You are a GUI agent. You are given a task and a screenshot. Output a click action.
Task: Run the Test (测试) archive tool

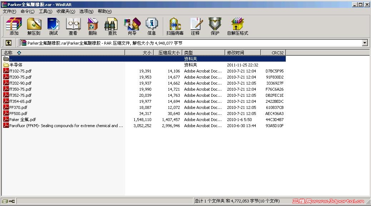(54, 26)
